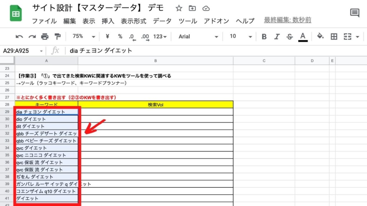Select the paint format tool
Viewport: 367px width, 206px height.
tap(57, 37)
